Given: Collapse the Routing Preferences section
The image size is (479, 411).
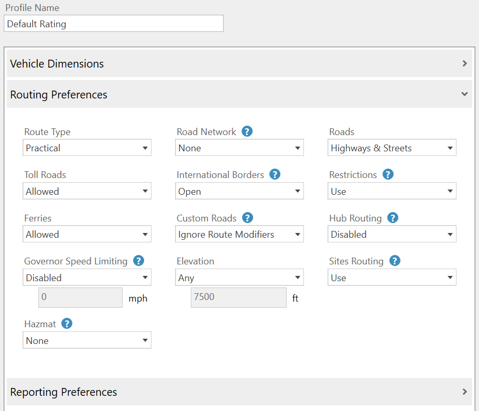Looking at the screenshot, I should coord(239,94).
